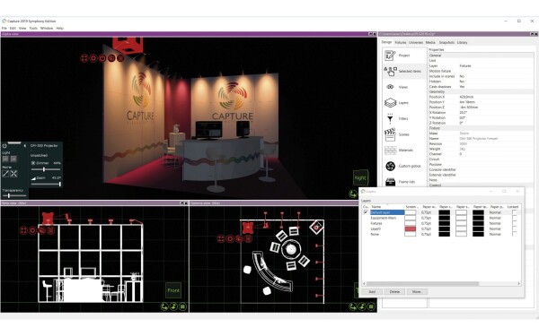Toggle the Dimmer channel icon in control panel

click(33, 163)
